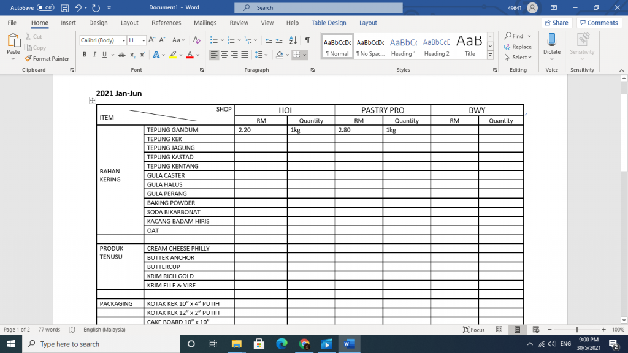This screenshot has height=353, width=628.
Task: Click the Dictate microphone icon
Action: tap(551, 40)
